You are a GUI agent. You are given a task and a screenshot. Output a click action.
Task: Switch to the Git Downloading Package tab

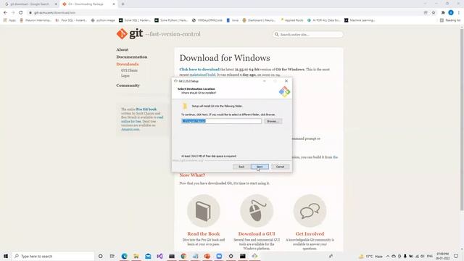(88, 4)
